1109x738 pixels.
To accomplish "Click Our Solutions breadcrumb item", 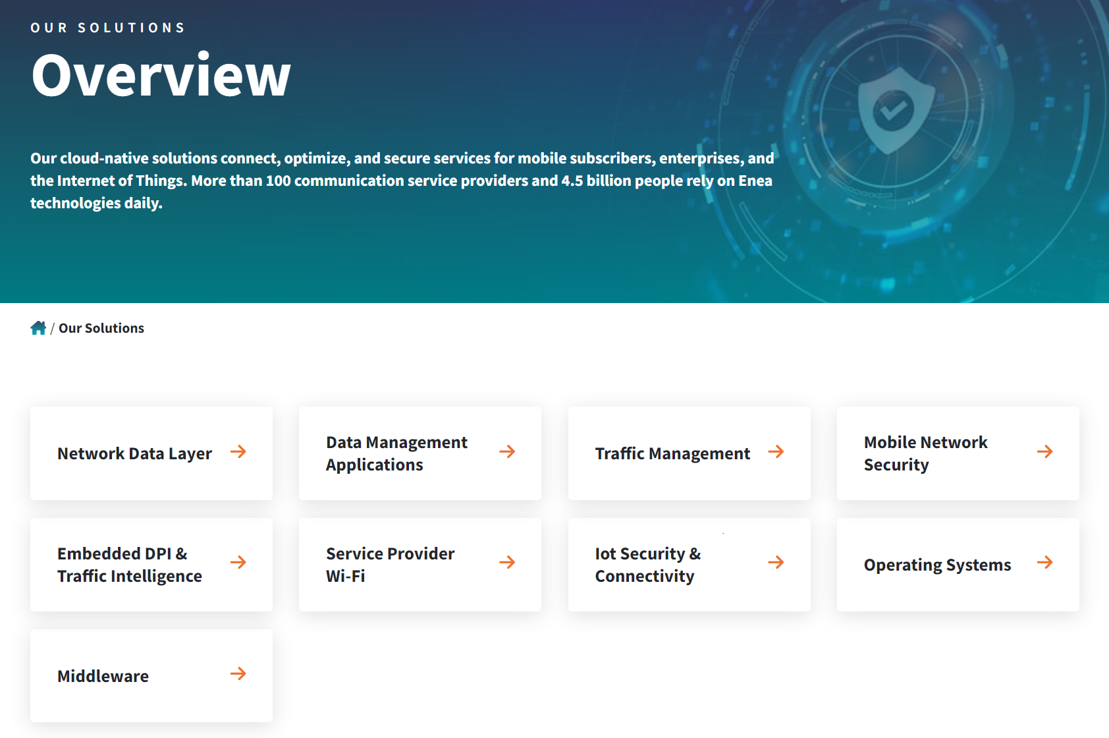I will (x=101, y=328).
